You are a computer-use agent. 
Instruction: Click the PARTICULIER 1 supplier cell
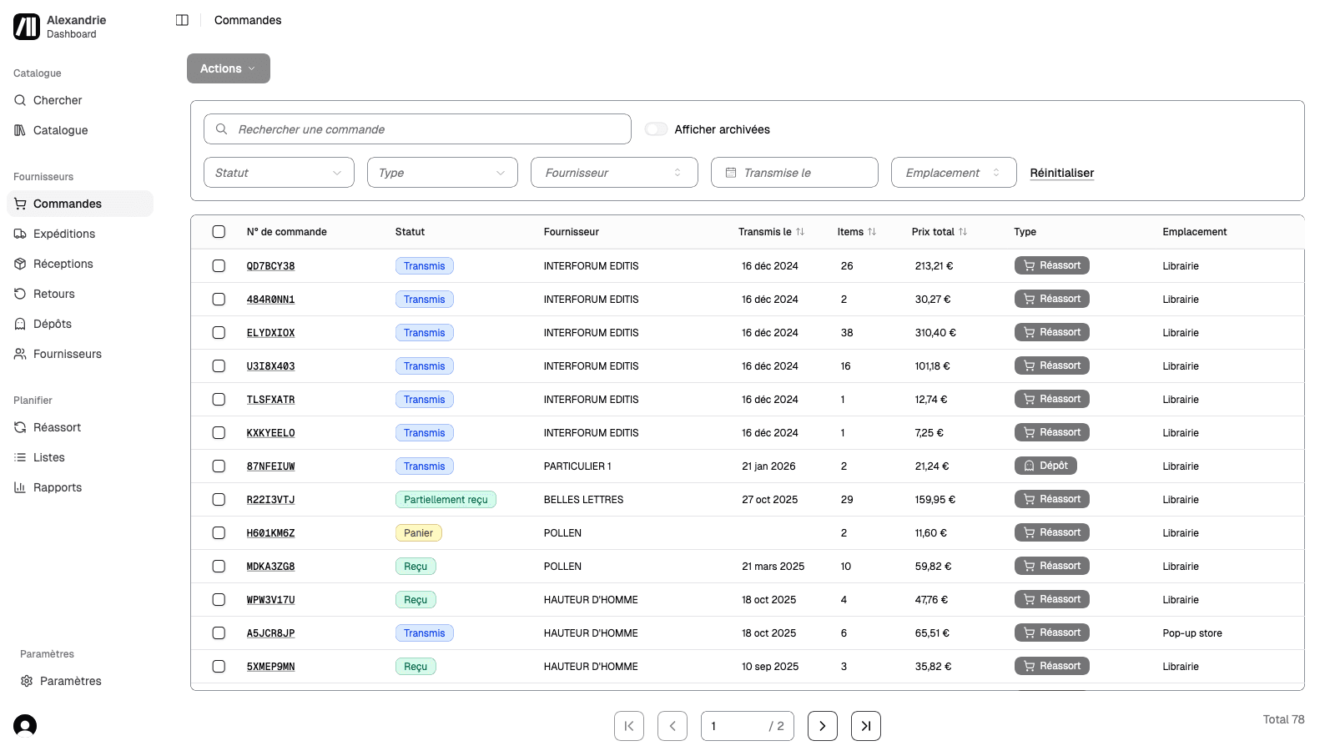coord(577,466)
